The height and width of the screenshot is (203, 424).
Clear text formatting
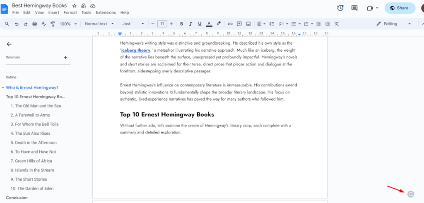coord(336,24)
